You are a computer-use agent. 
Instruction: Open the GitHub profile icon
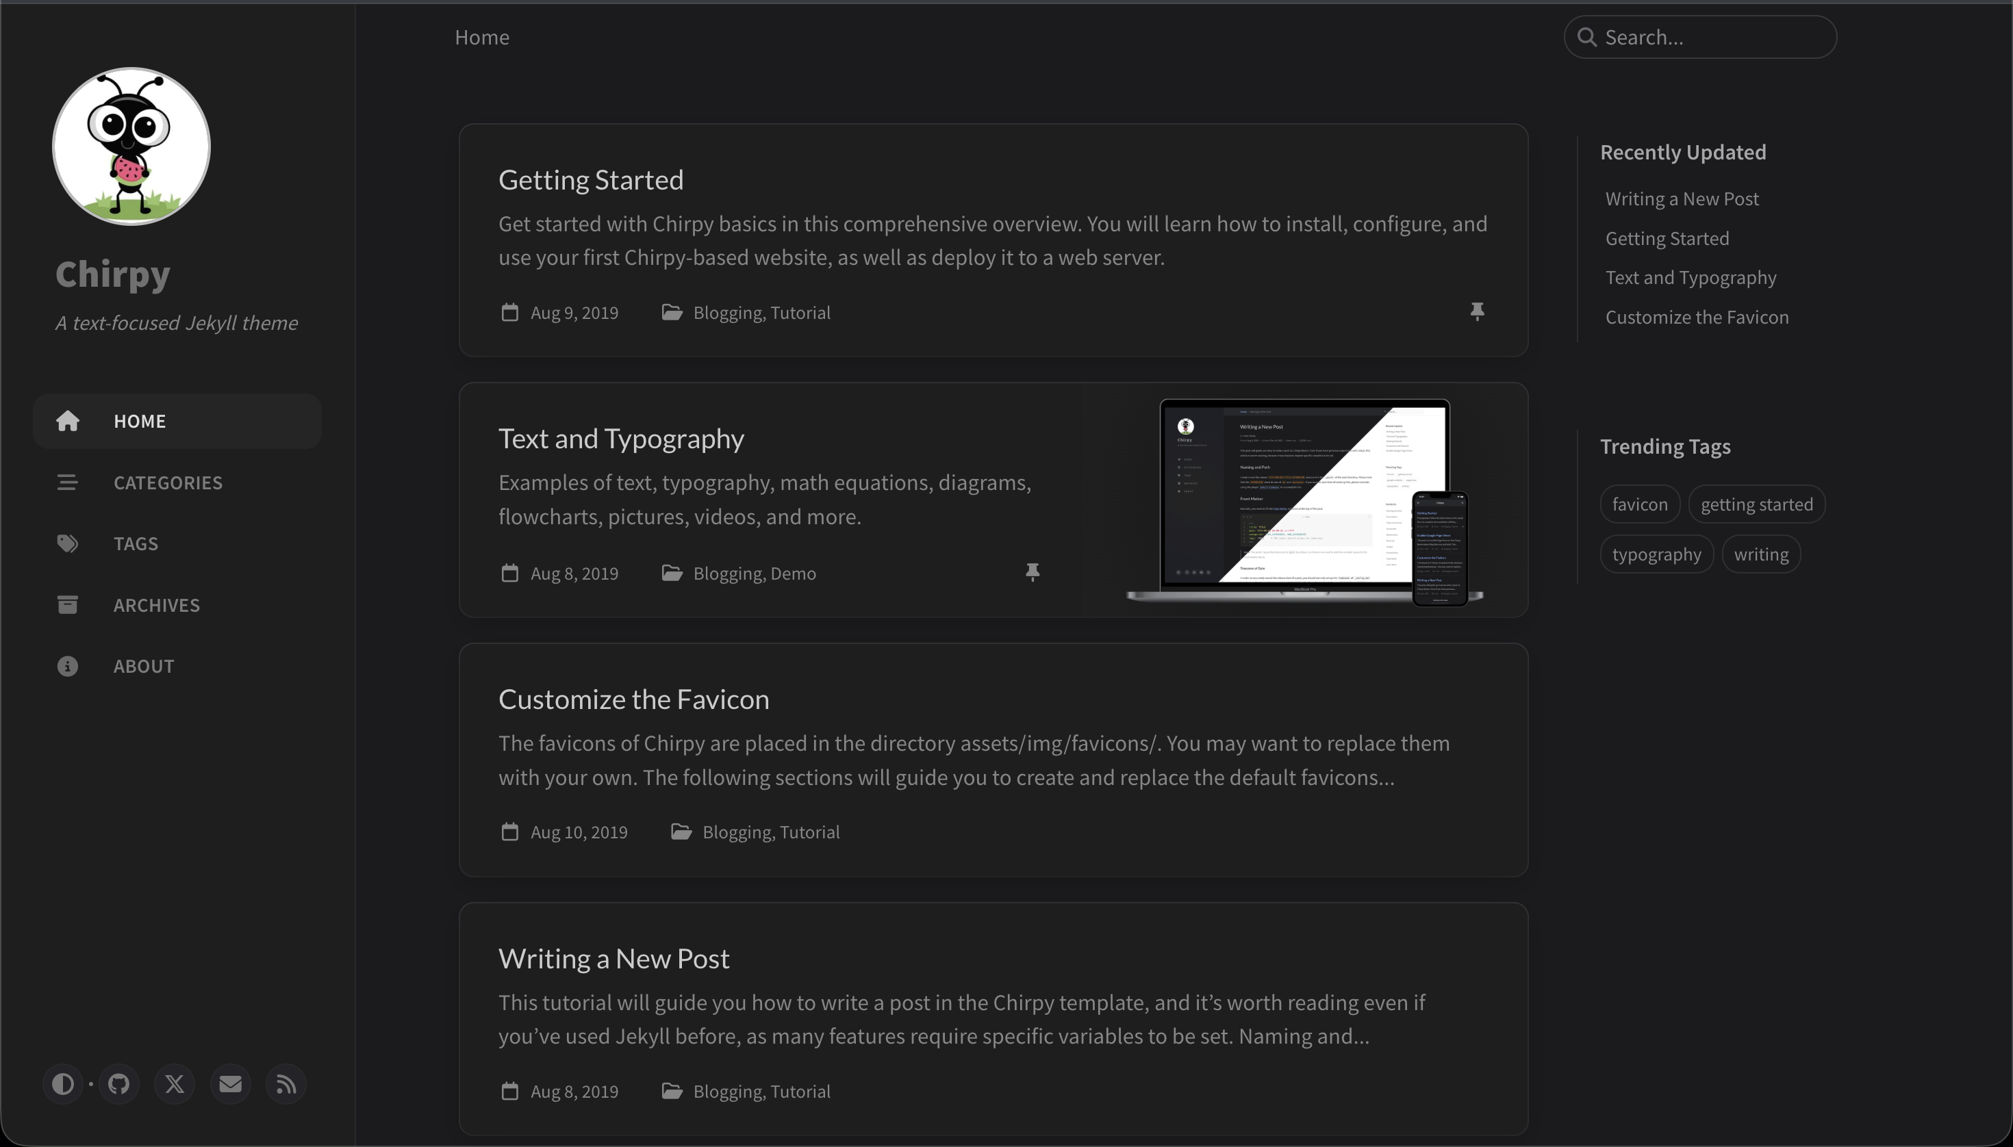118,1083
